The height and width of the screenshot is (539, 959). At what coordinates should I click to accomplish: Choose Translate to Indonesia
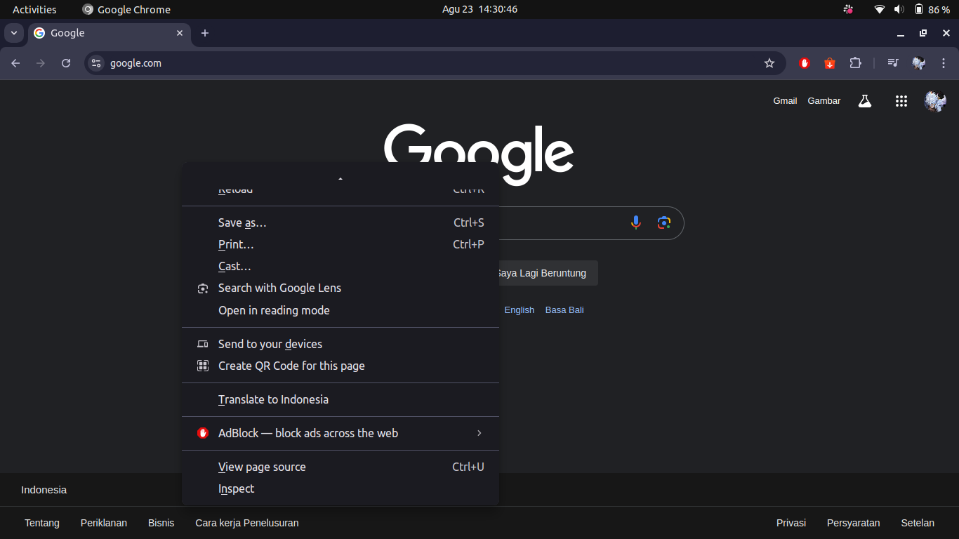(340, 399)
